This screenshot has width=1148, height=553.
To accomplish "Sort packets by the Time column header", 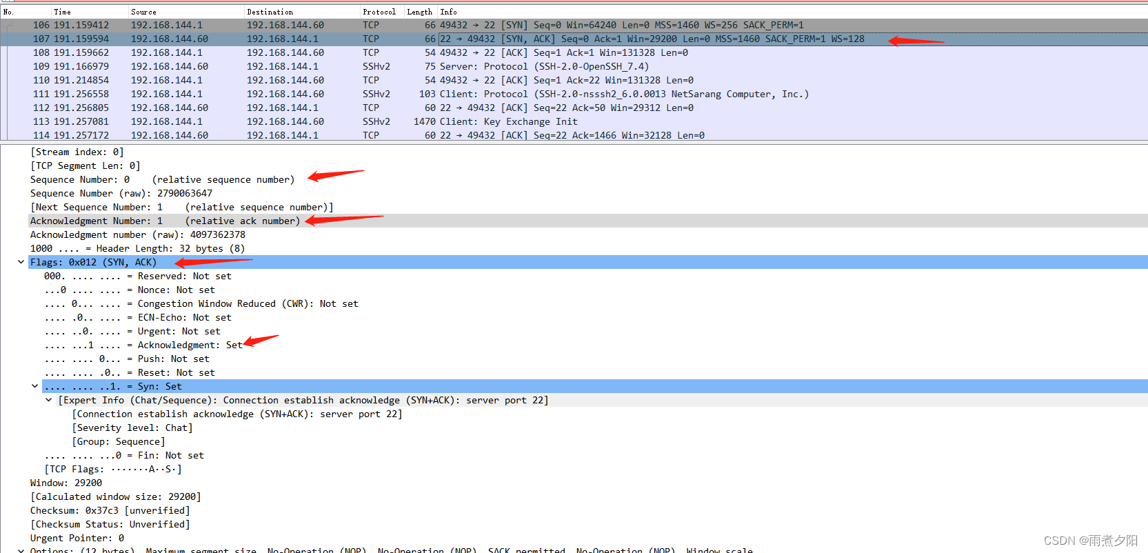I will click(x=90, y=12).
